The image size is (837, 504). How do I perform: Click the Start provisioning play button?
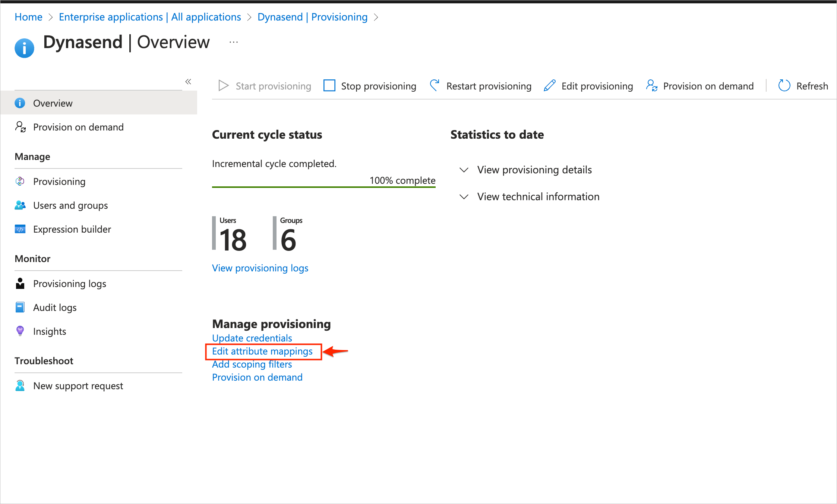224,86
